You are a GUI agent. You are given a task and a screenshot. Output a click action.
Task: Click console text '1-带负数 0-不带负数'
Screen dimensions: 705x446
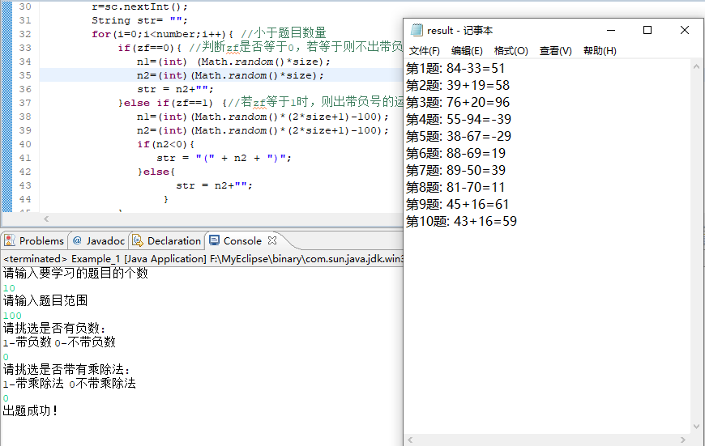pos(59,342)
